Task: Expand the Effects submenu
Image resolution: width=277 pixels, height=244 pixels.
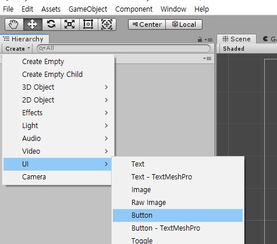Action: click(x=59, y=113)
